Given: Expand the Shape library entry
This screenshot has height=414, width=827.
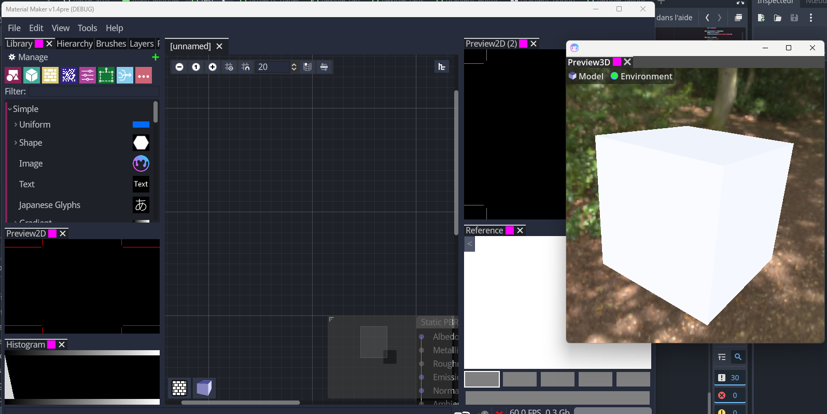Looking at the screenshot, I should tap(16, 143).
